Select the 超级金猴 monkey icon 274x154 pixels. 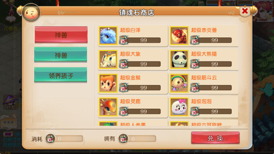(x=108, y=83)
